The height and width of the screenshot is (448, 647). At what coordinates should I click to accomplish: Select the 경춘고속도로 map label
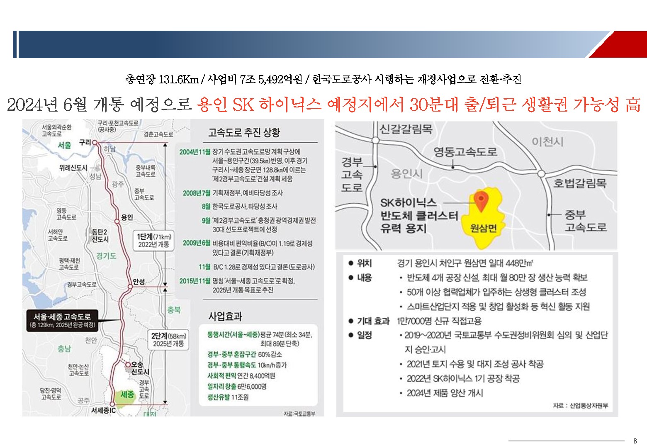[x=158, y=134]
